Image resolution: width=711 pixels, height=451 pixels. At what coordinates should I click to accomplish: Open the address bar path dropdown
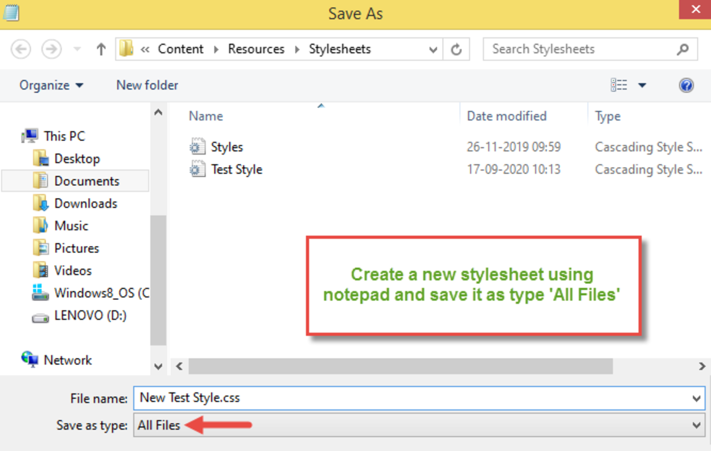(x=434, y=50)
